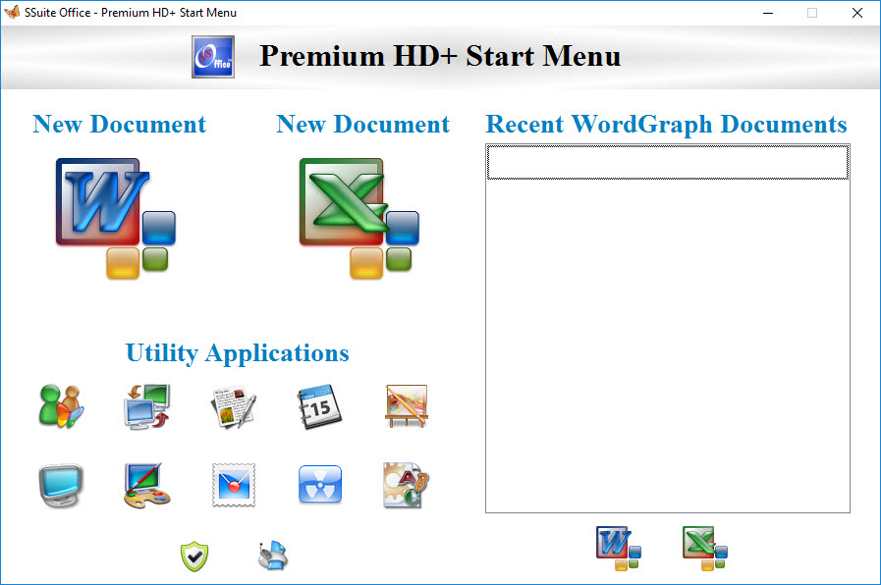Open a new WordGraph document via large W icon
The width and height of the screenshot is (881, 585).
point(116,218)
